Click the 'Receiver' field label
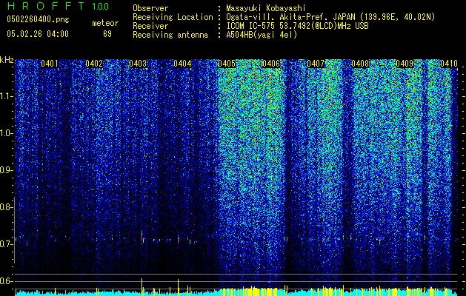Viewport: 466px width, 296px height. click(x=150, y=26)
